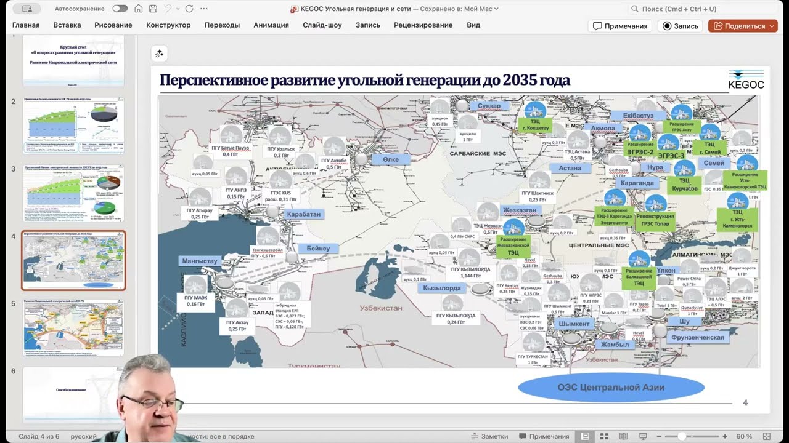Open the Поделиться dropdown arrow
This screenshot has height=443, width=789.
tap(772, 26)
